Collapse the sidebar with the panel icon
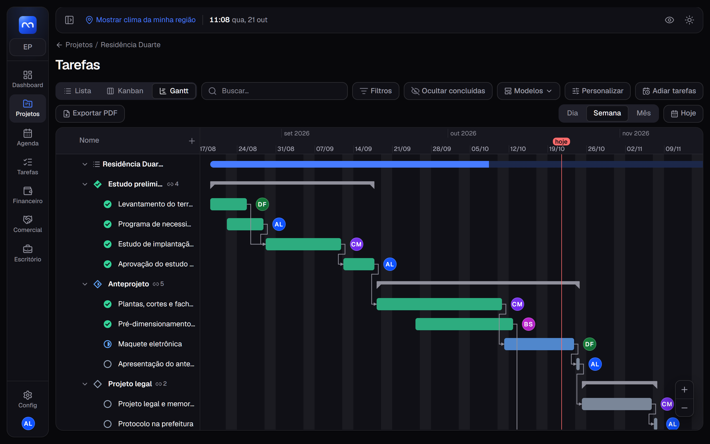710x444 pixels. tap(69, 20)
